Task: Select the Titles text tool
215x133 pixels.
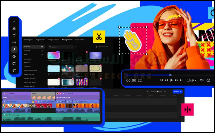Action: (14, 36)
